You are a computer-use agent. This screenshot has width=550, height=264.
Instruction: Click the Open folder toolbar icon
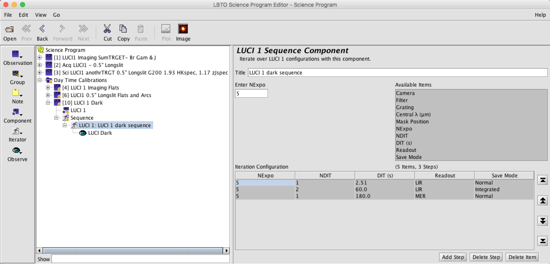point(10,29)
